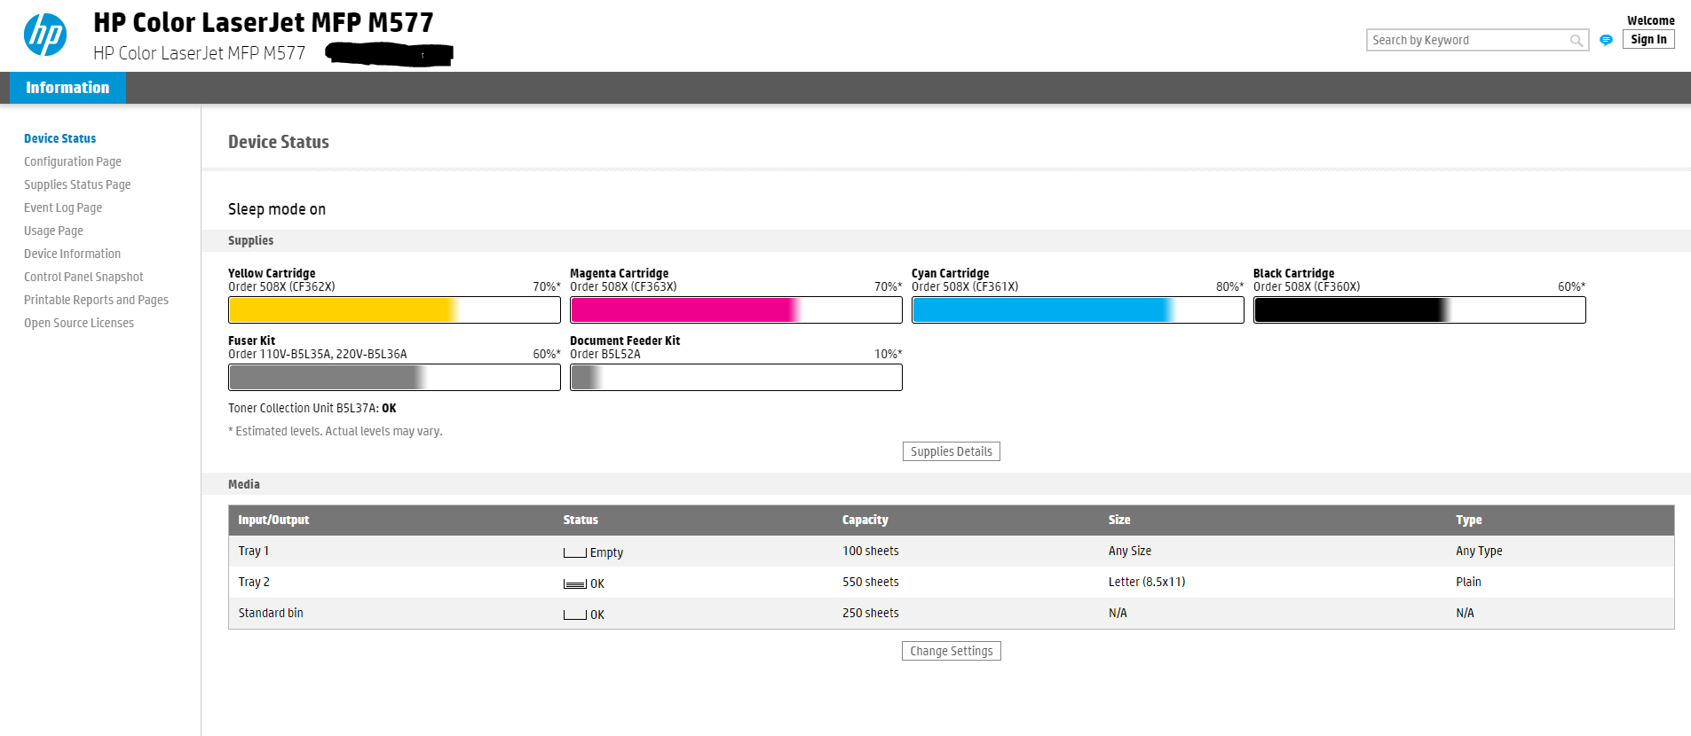1691x736 pixels.
Task: Click the 550 sheets capacity cell
Action: (x=871, y=582)
